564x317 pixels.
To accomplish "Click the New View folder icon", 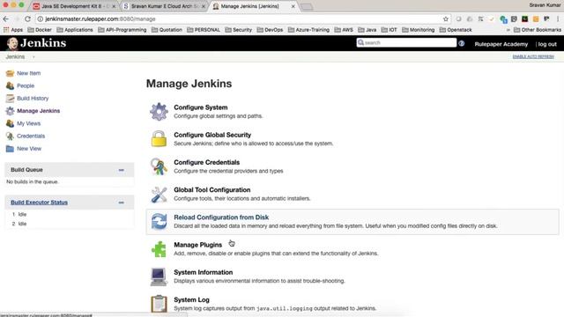I will 10,149.
